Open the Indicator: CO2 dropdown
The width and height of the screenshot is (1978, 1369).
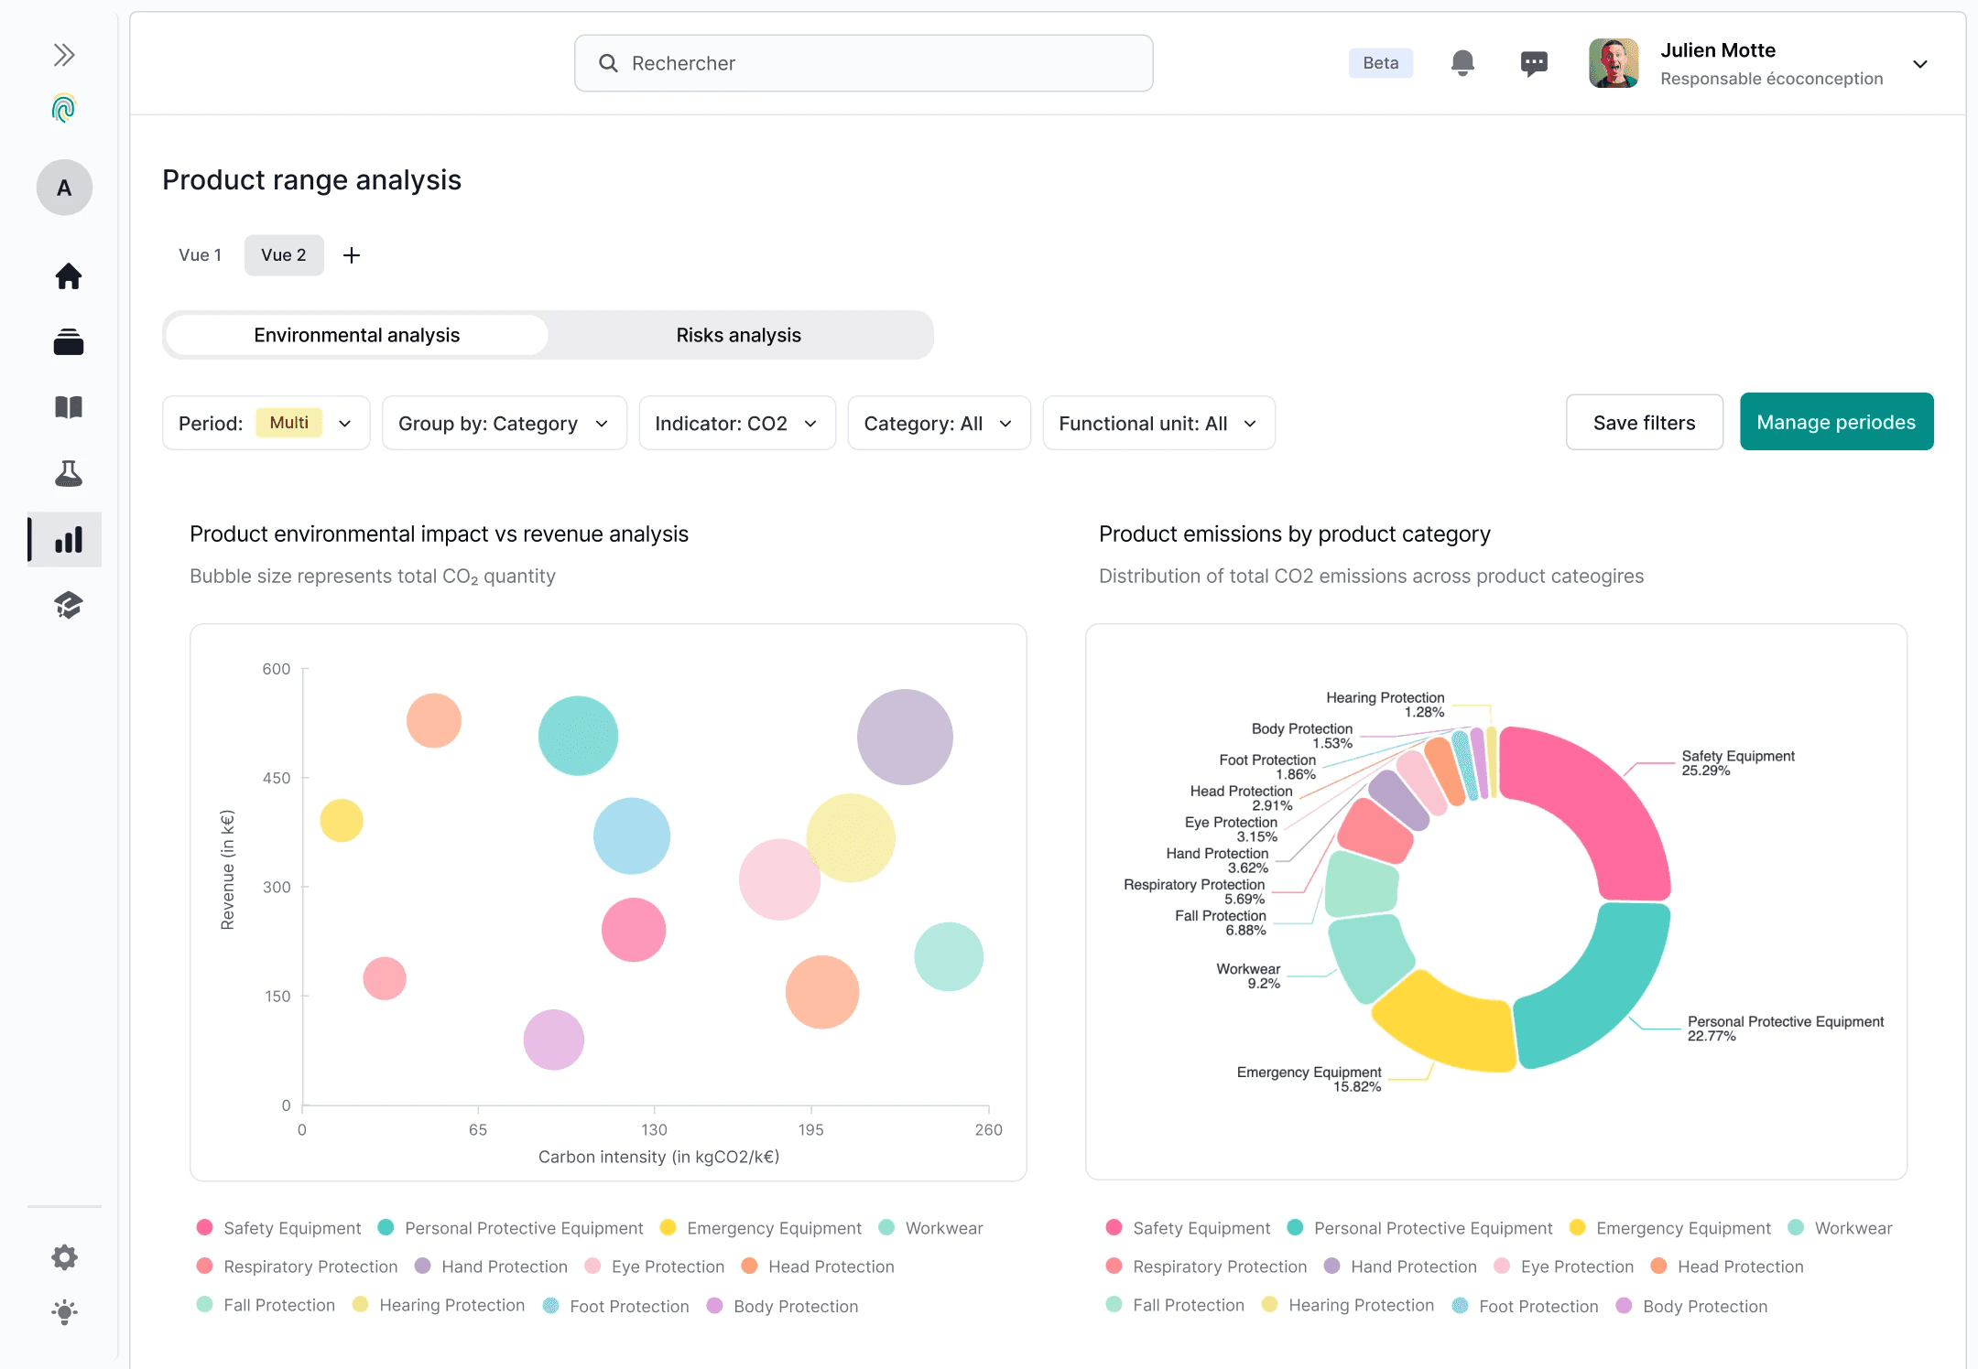click(x=737, y=423)
